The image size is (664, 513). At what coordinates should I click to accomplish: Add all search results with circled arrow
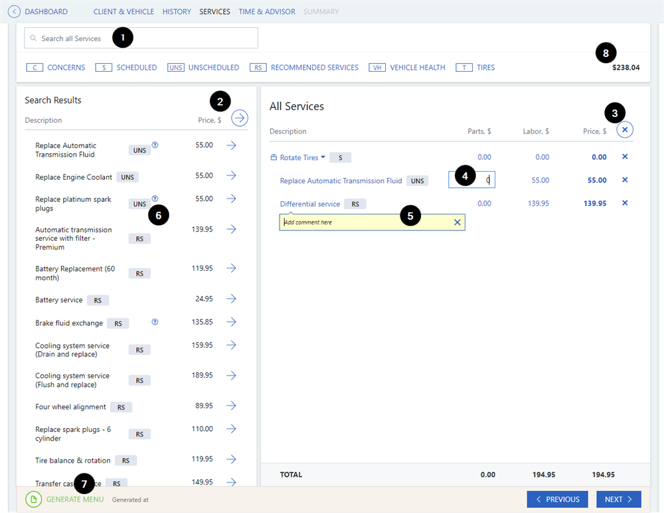point(240,118)
